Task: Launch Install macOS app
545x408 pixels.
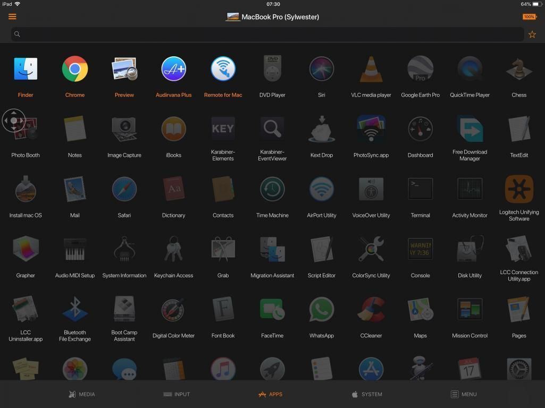Action: pyautogui.click(x=26, y=189)
